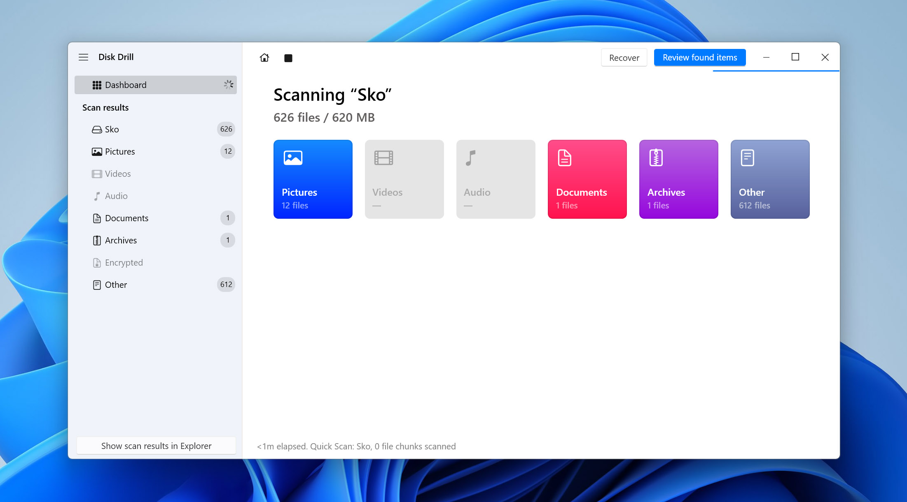Click the picture icon on Pictures card
Screen dimensions: 907x502
coord(293,158)
